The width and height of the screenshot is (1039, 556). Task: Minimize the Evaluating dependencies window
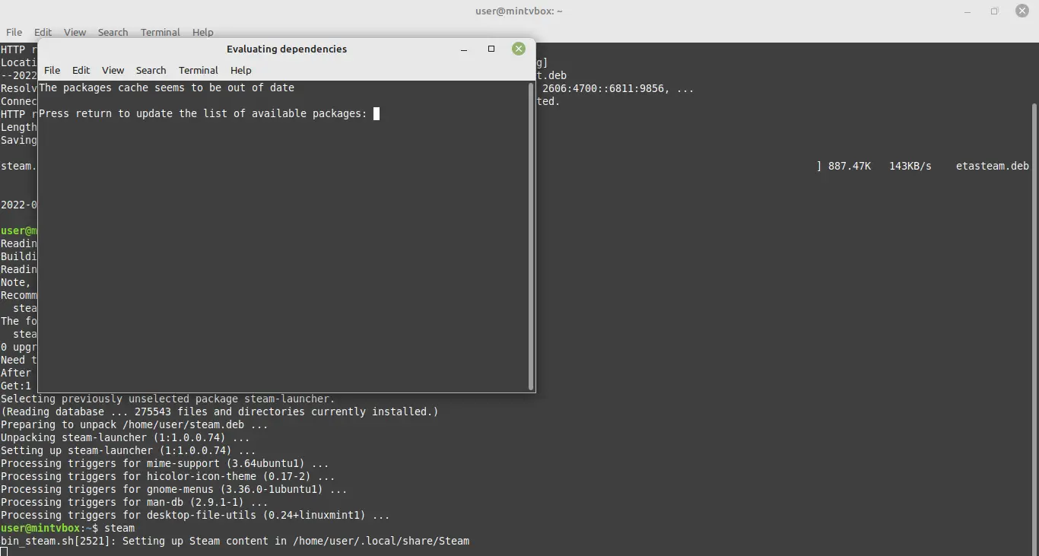pos(464,49)
